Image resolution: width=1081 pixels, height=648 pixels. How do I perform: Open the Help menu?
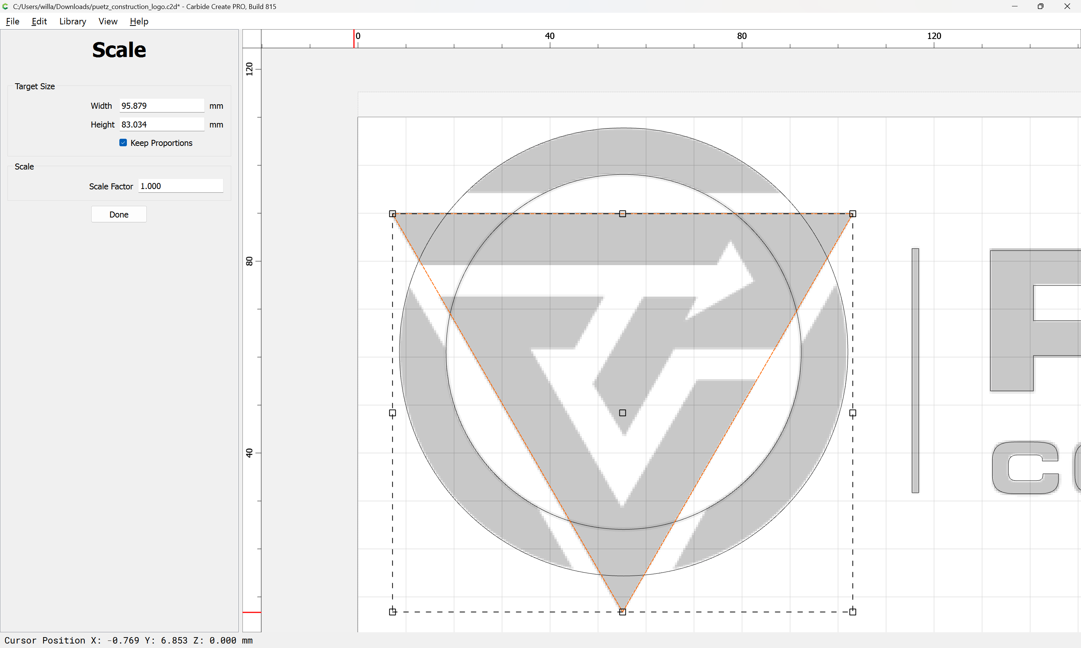(139, 21)
